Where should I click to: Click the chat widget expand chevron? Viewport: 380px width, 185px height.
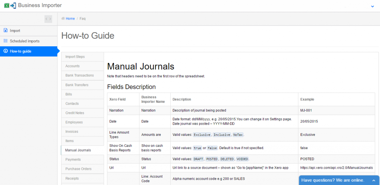click(x=374, y=181)
